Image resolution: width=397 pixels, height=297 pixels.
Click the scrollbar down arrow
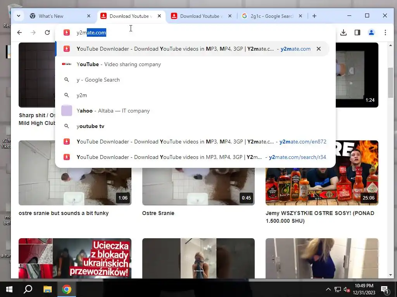[390, 275]
